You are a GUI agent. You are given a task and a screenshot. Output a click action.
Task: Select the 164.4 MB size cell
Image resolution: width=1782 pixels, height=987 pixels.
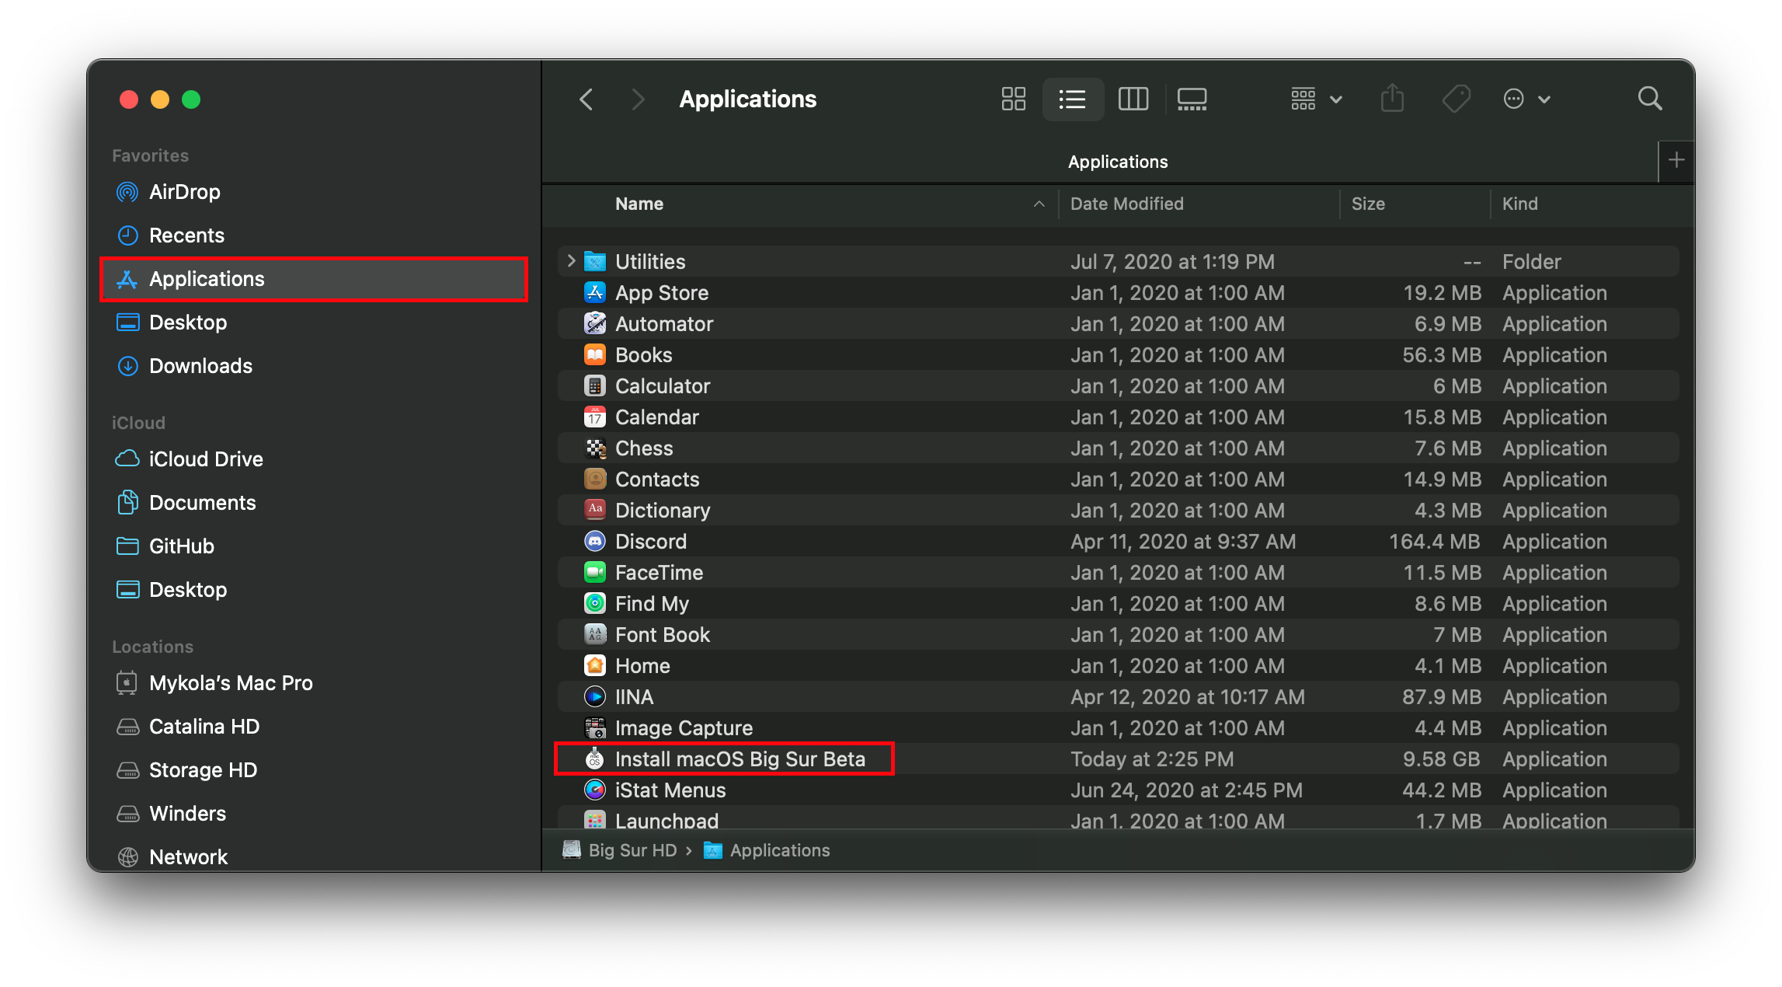(1434, 541)
